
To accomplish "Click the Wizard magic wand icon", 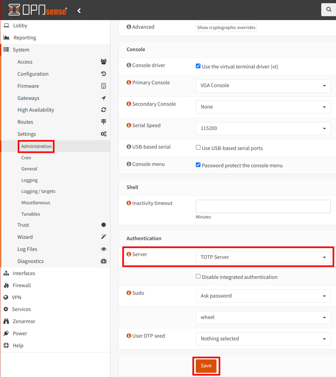I will click(x=104, y=237).
